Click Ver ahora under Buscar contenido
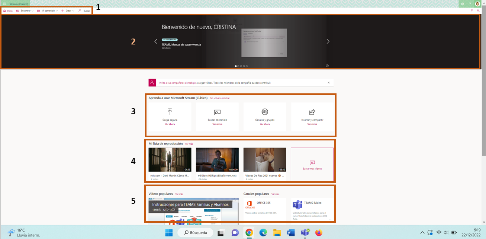The height and width of the screenshot is (239, 486). point(217,124)
